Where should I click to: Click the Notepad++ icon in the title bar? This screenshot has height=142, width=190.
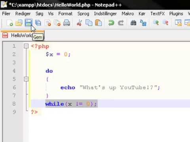[x=4, y=4]
